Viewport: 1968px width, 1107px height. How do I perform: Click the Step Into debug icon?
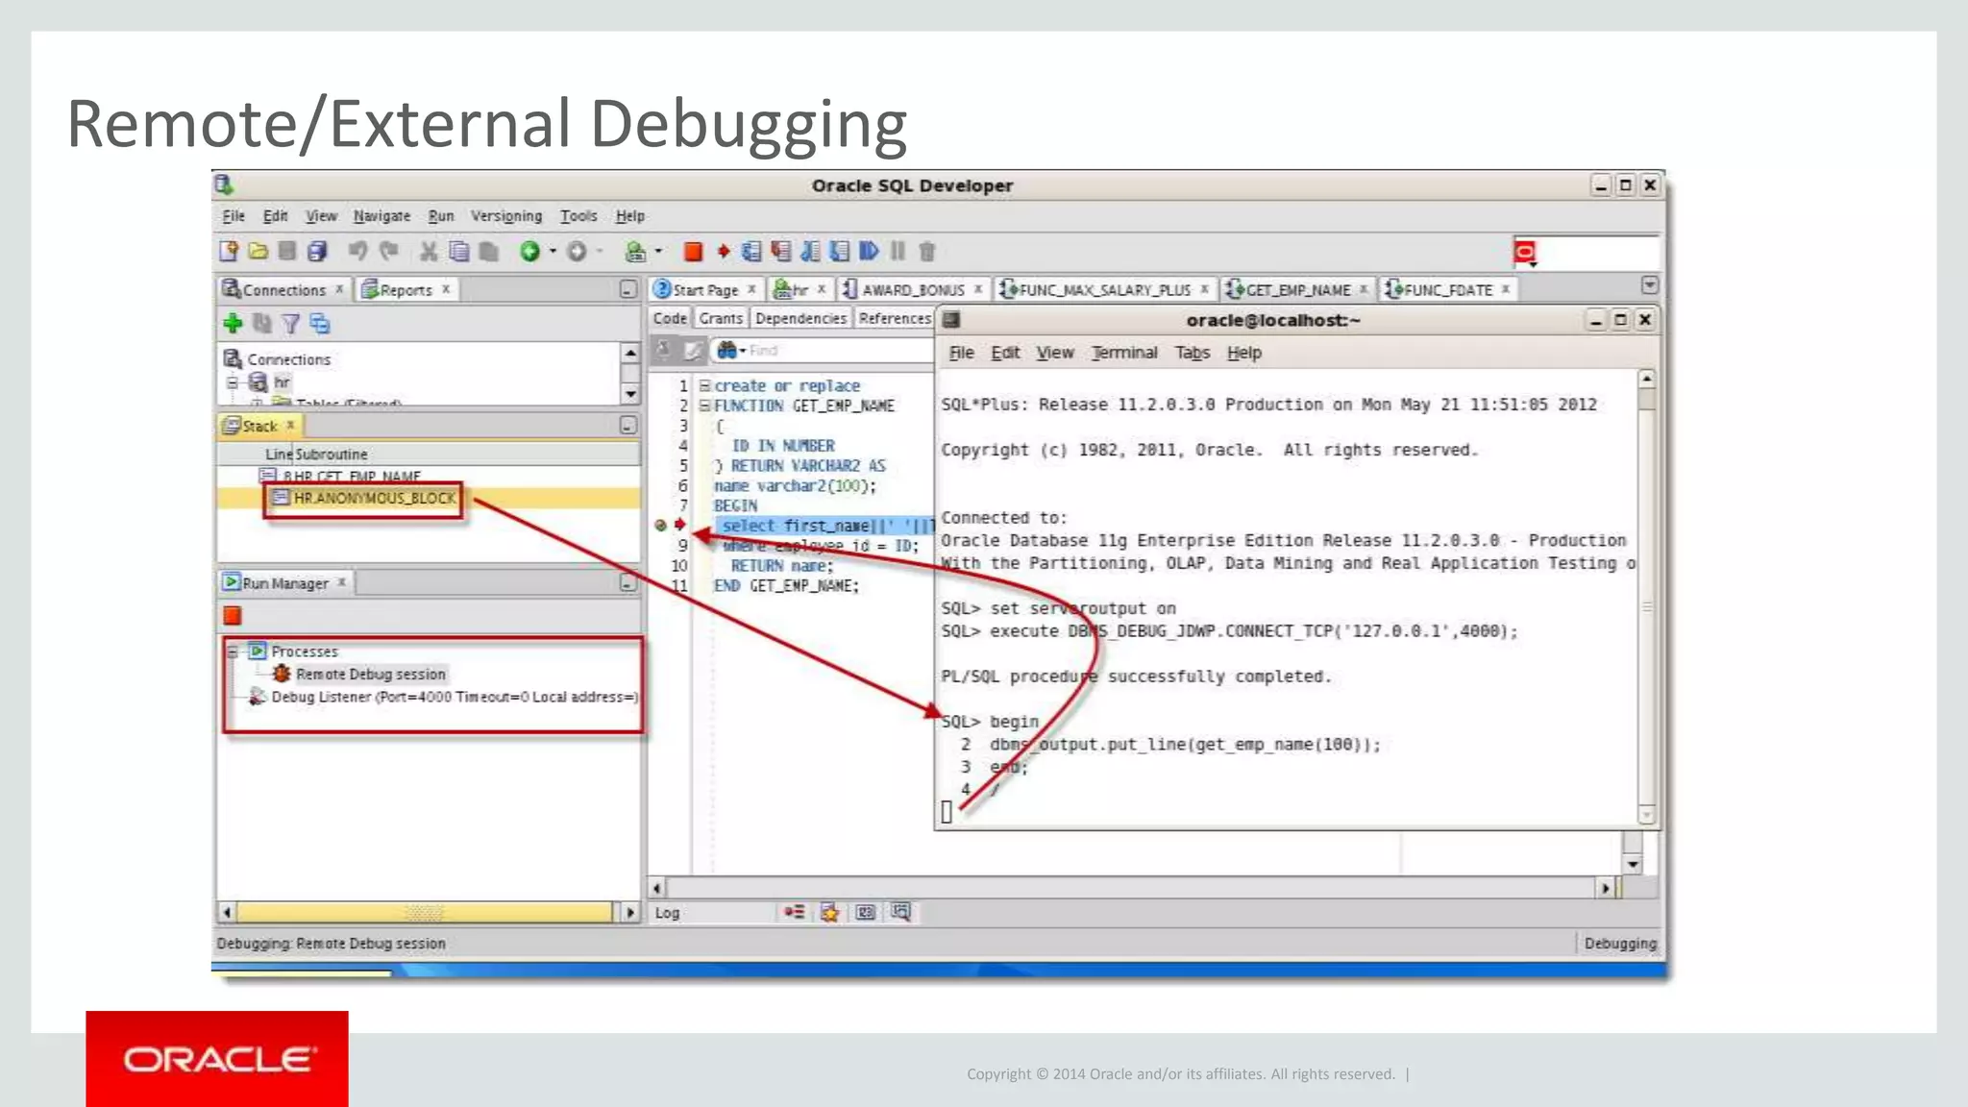[781, 252]
